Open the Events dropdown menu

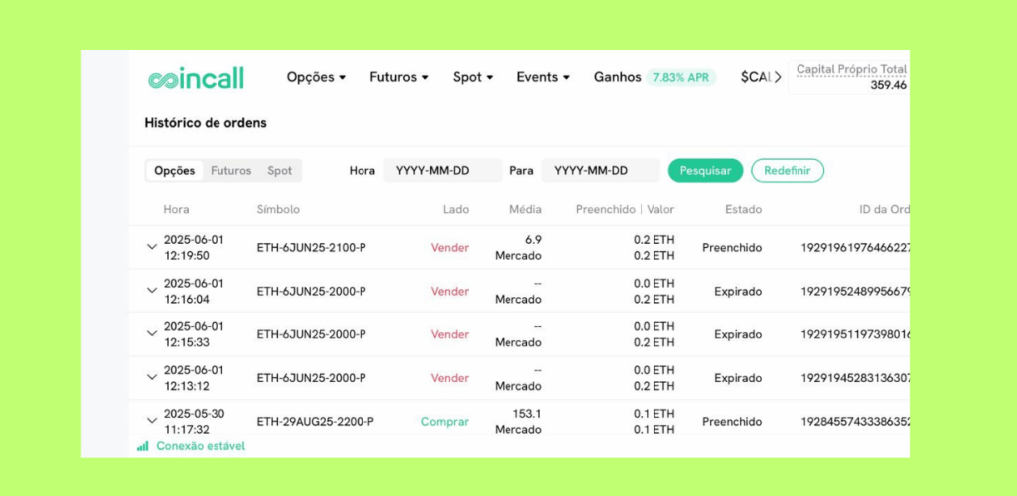543,77
